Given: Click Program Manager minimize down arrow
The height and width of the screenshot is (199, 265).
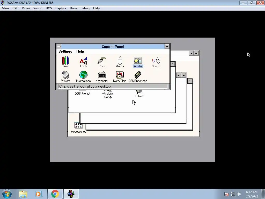Looking at the screenshot, I should [191, 53].
